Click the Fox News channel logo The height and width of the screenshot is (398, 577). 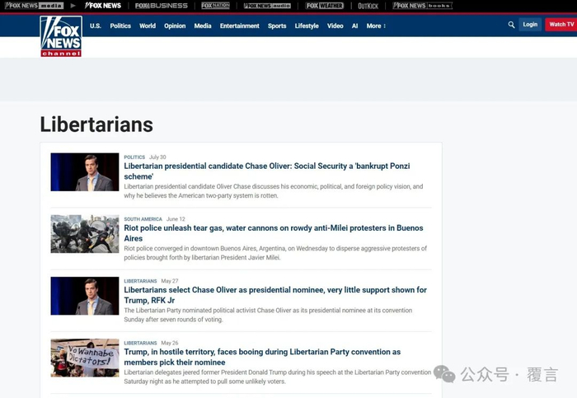pos(61,36)
